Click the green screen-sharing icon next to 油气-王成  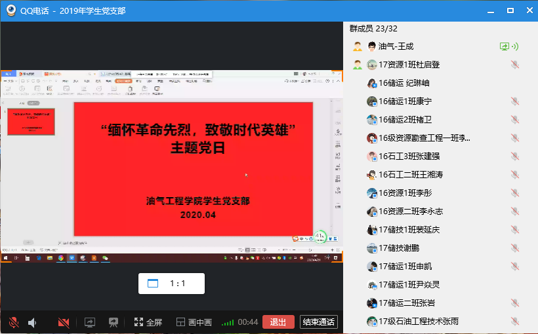click(505, 46)
